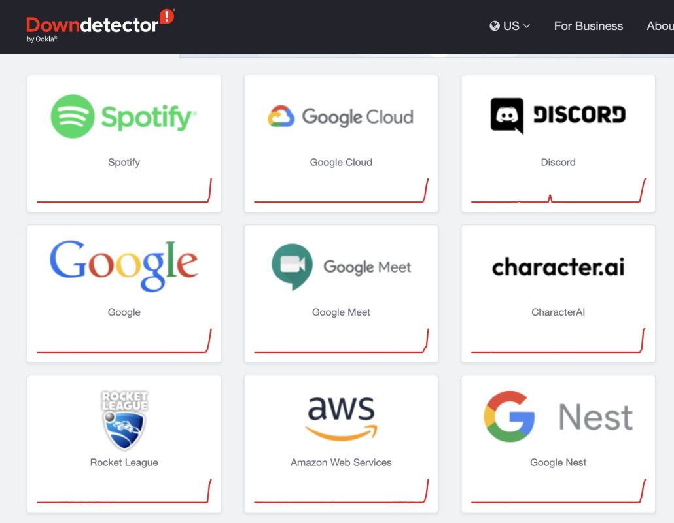Click the Google logo image
The width and height of the screenshot is (674, 523).
124,266
